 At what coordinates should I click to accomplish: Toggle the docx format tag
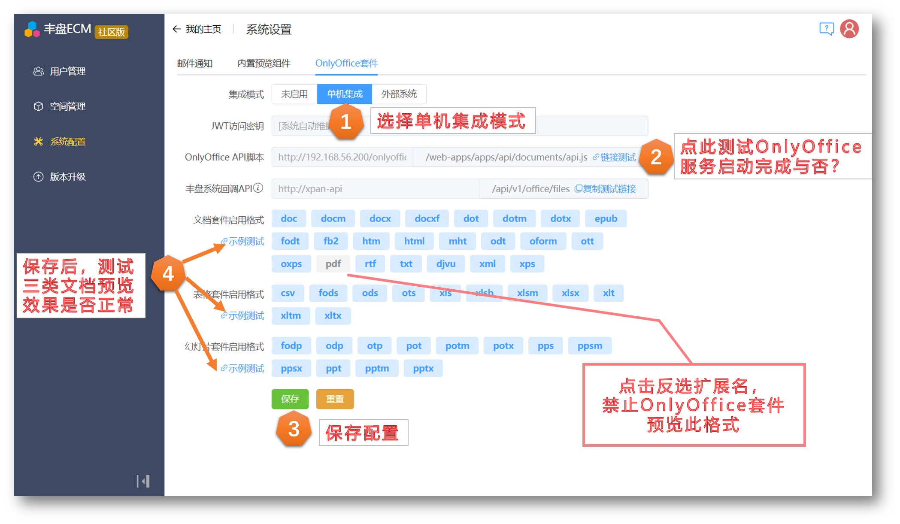380,219
